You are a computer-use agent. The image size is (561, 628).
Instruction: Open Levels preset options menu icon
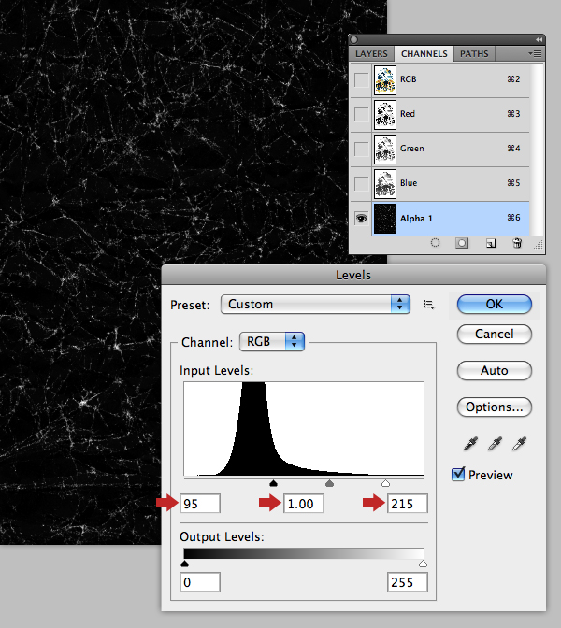point(429,305)
